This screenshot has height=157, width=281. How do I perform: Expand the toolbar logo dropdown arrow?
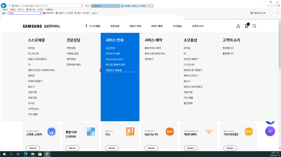pyautogui.click(x=6, y=13)
